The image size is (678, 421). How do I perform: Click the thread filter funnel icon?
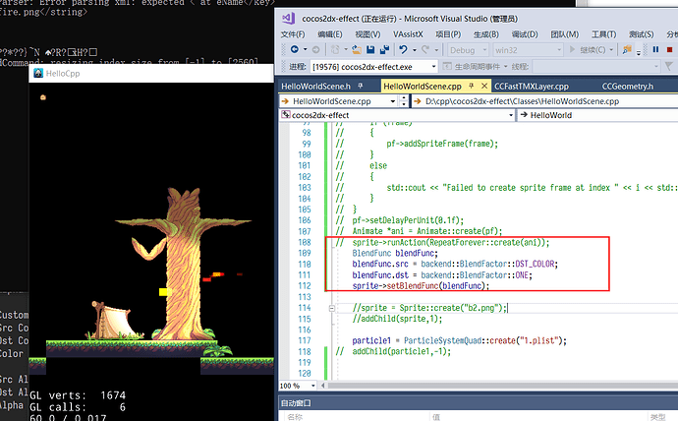(669, 66)
